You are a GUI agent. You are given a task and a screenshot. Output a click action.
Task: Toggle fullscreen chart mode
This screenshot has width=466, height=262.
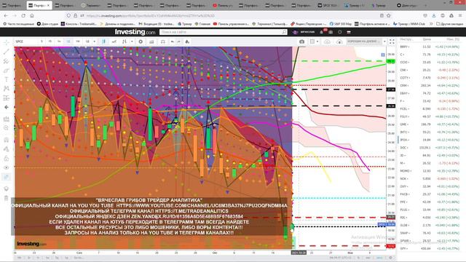392,41
